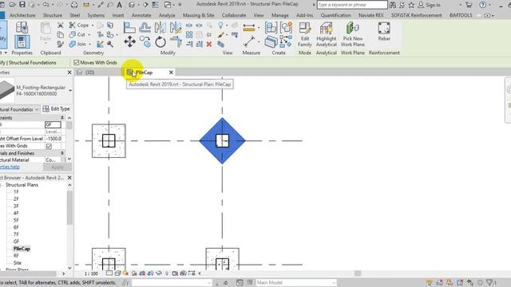Click the Join geometry tool

tap(77, 44)
